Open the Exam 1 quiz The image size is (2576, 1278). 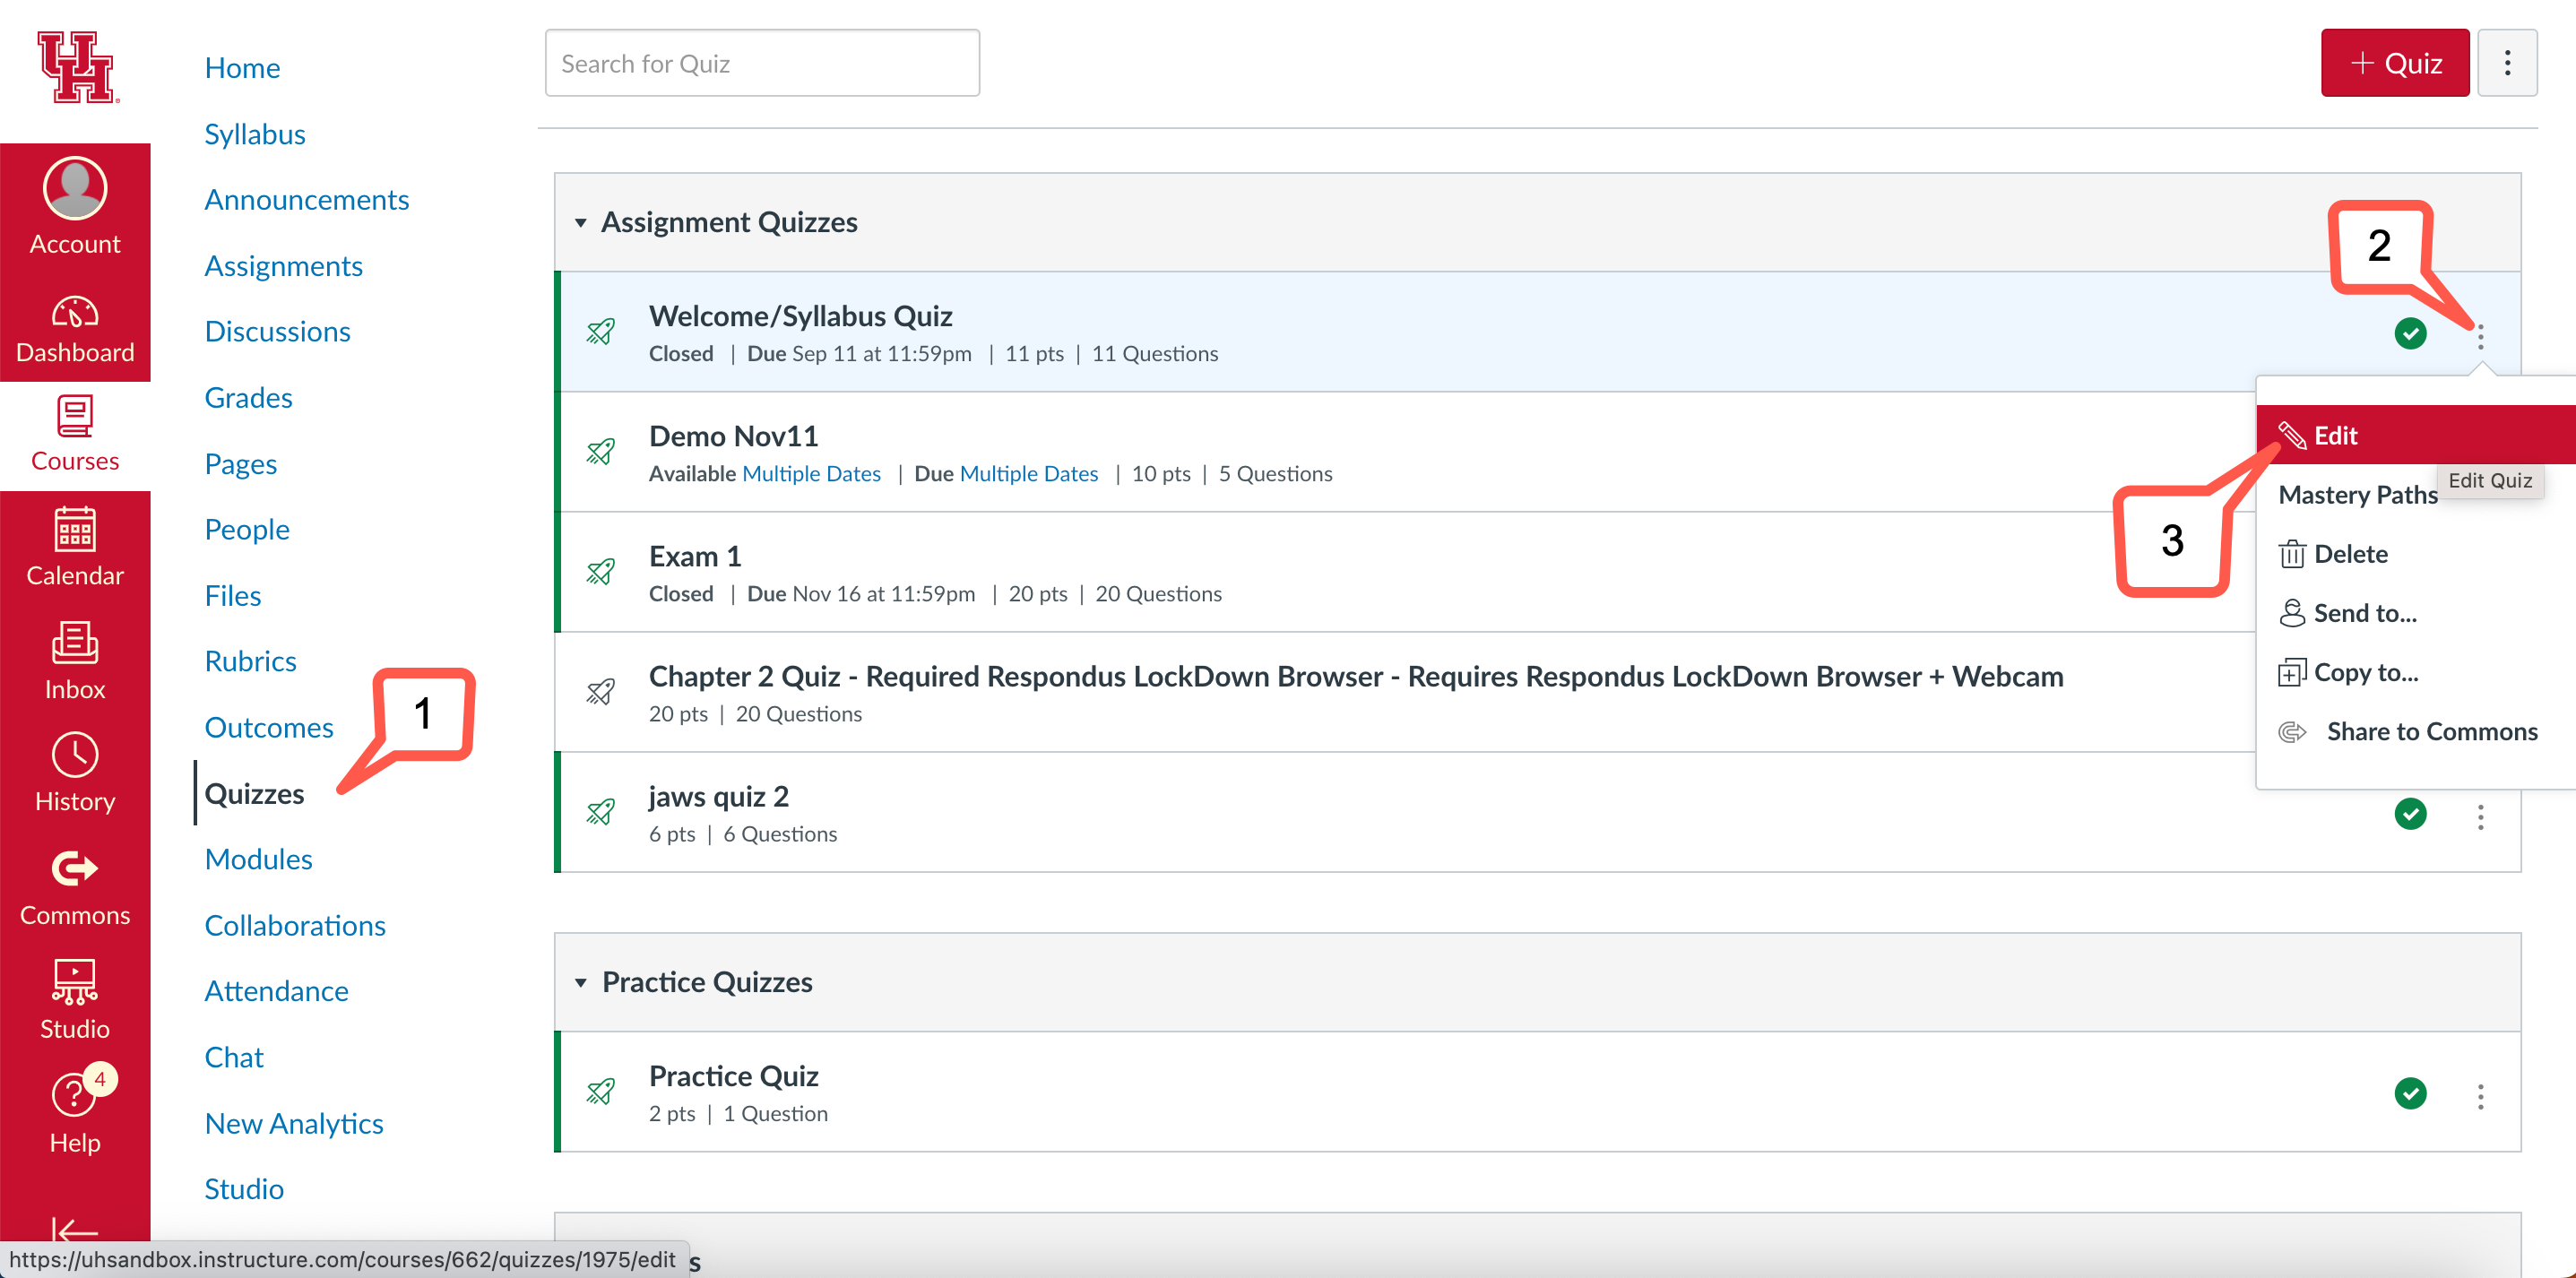pos(695,556)
